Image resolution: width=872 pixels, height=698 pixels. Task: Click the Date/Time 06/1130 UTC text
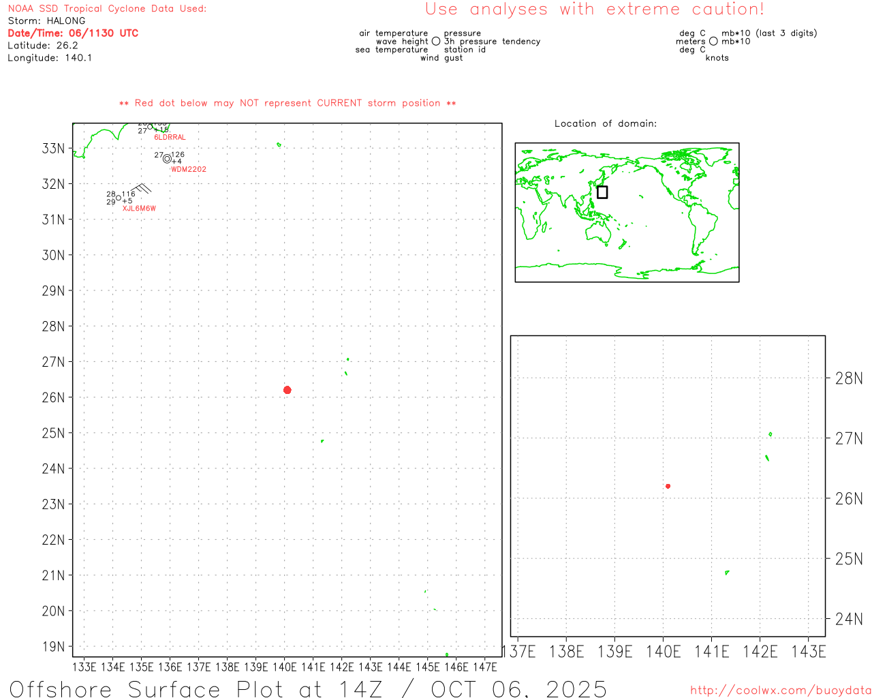[x=73, y=33]
